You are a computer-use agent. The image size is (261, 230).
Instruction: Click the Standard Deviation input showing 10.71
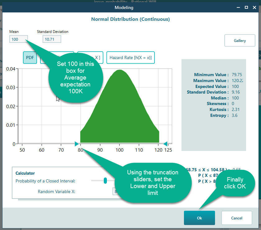(52, 39)
